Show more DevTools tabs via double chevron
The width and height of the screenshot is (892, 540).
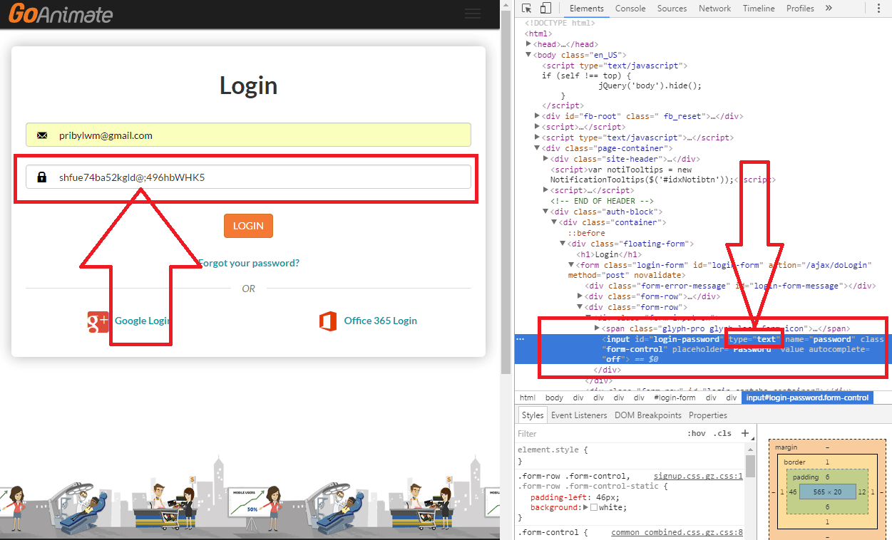pyautogui.click(x=829, y=9)
